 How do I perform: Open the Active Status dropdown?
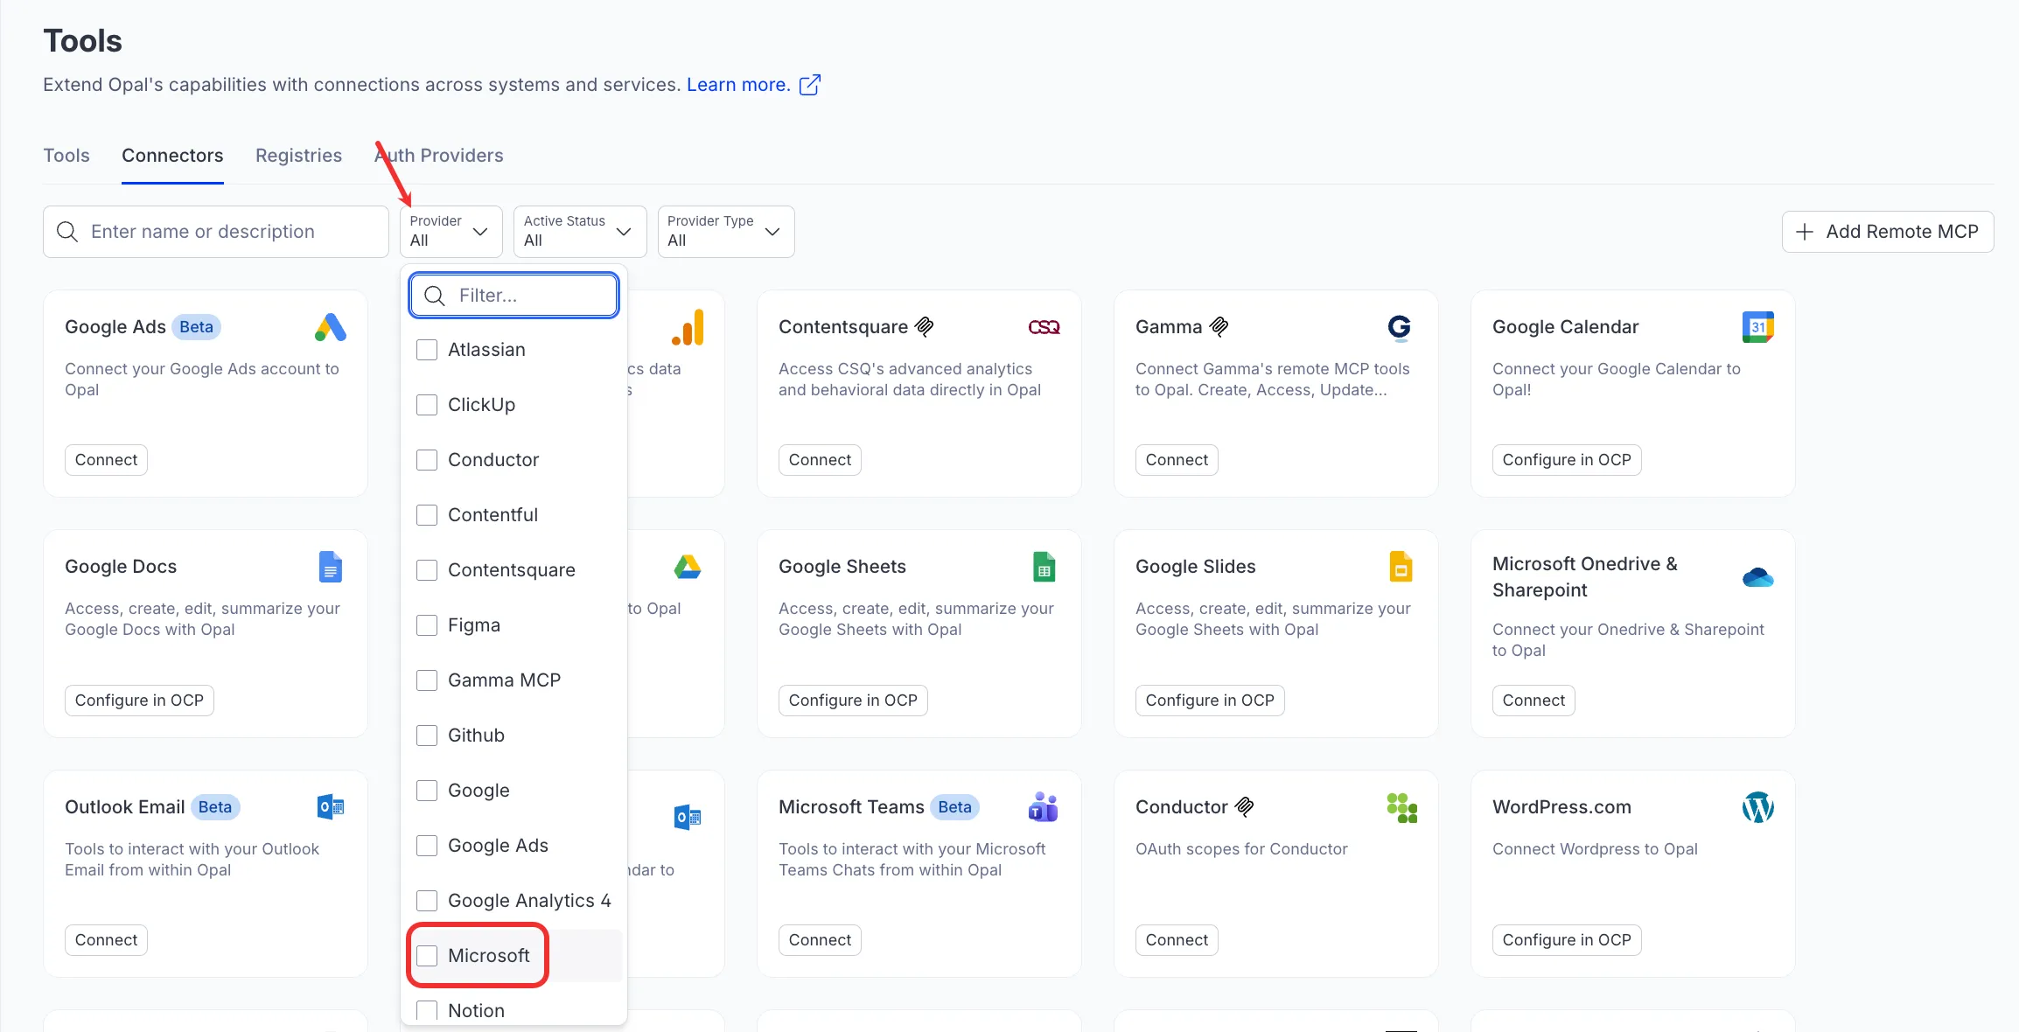click(x=580, y=232)
